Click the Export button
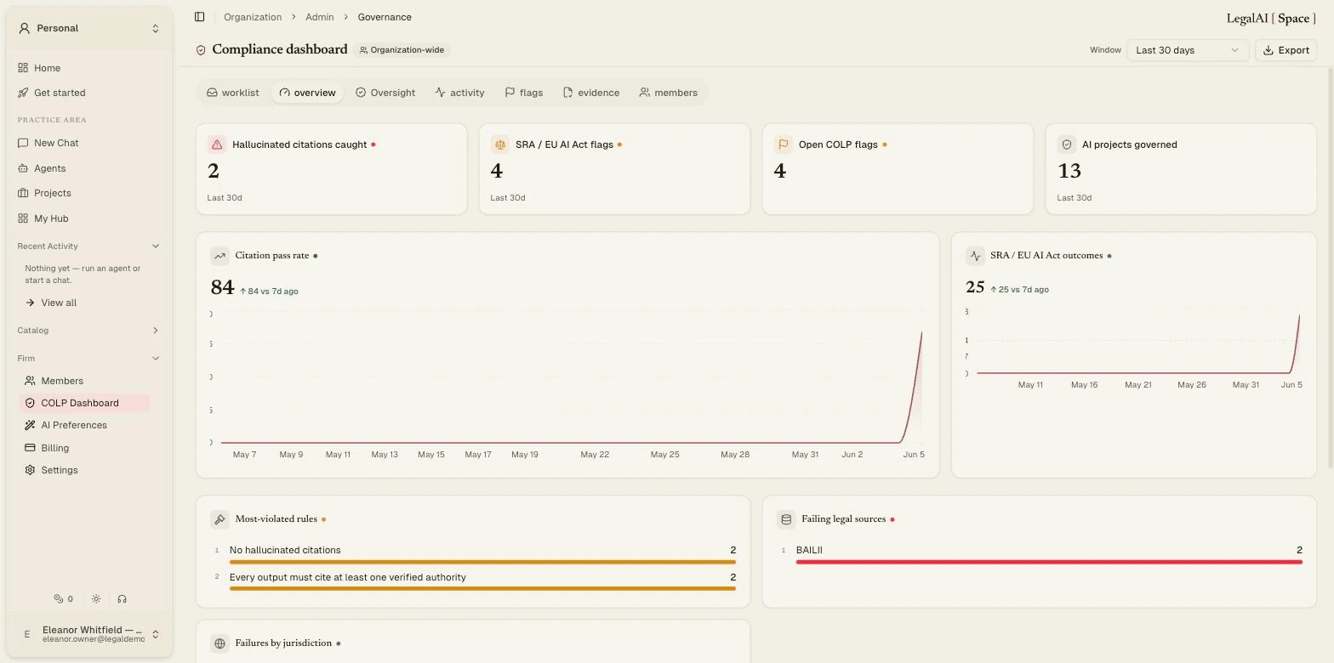 pyautogui.click(x=1286, y=50)
